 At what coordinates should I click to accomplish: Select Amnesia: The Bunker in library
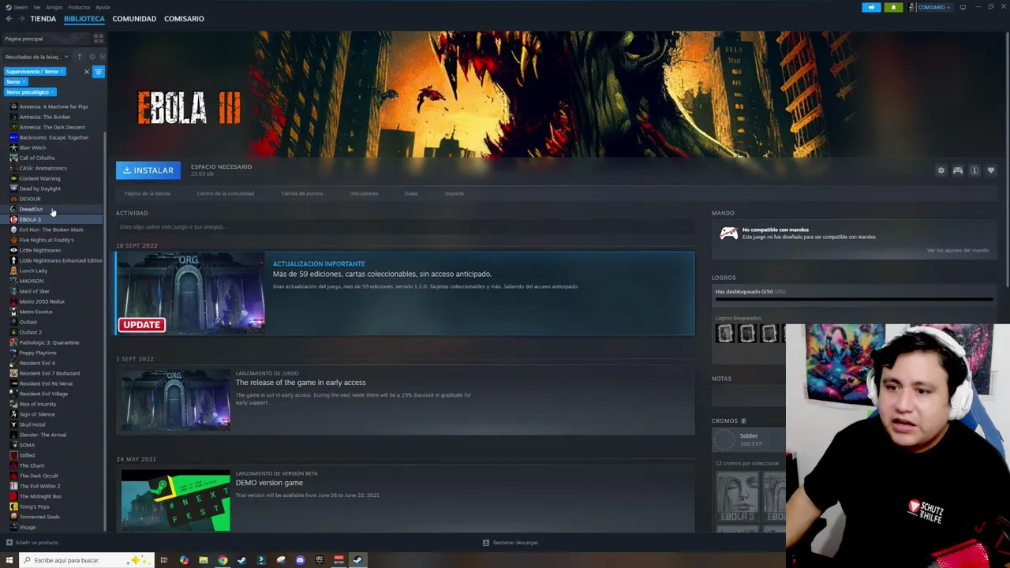click(45, 117)
